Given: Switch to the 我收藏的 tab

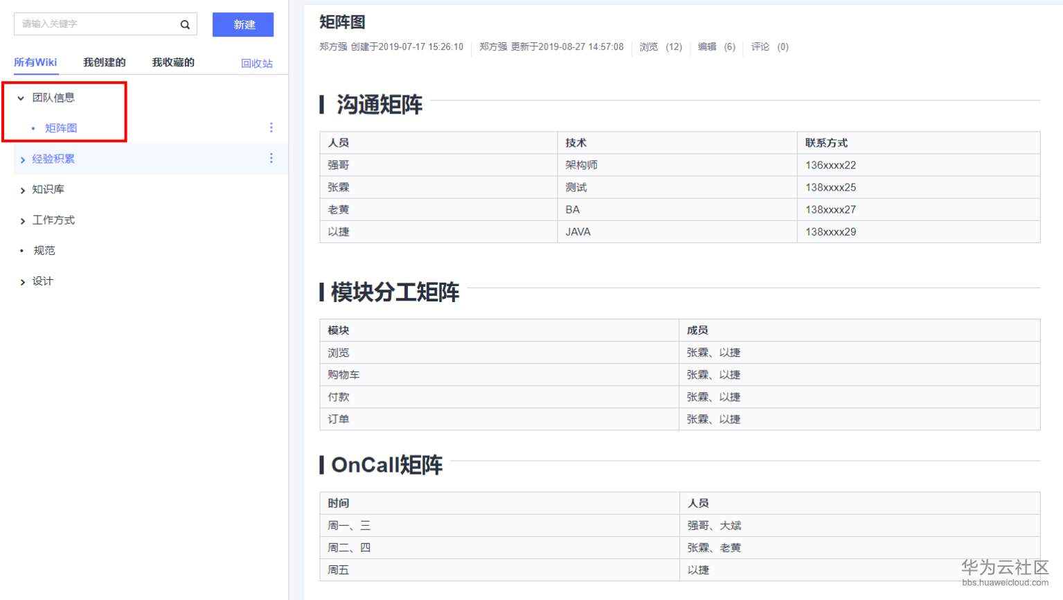Looking at the screenshot, I should [173, 62].
